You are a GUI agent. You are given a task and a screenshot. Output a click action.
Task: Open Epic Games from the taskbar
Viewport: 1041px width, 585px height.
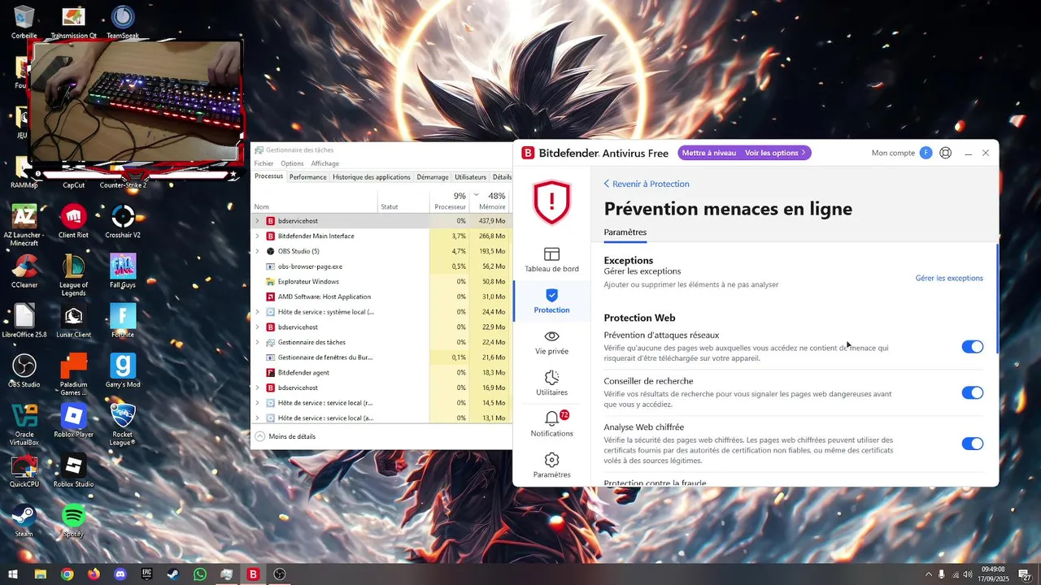pyautogui.click(x=147, y=574)
